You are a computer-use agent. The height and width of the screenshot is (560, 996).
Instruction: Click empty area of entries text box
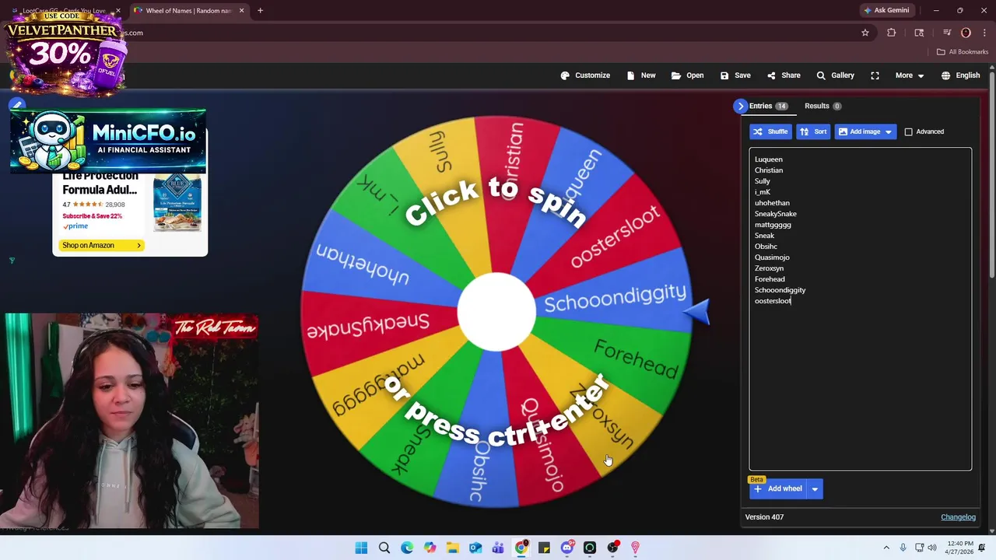point(860,389)
